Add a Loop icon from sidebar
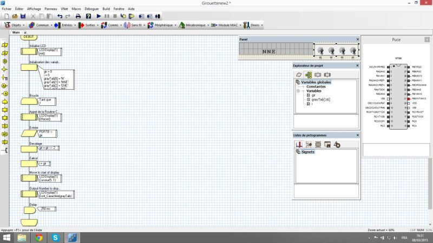Image resolution: width=433 pixels, height=243 pixels. point(5,102)
